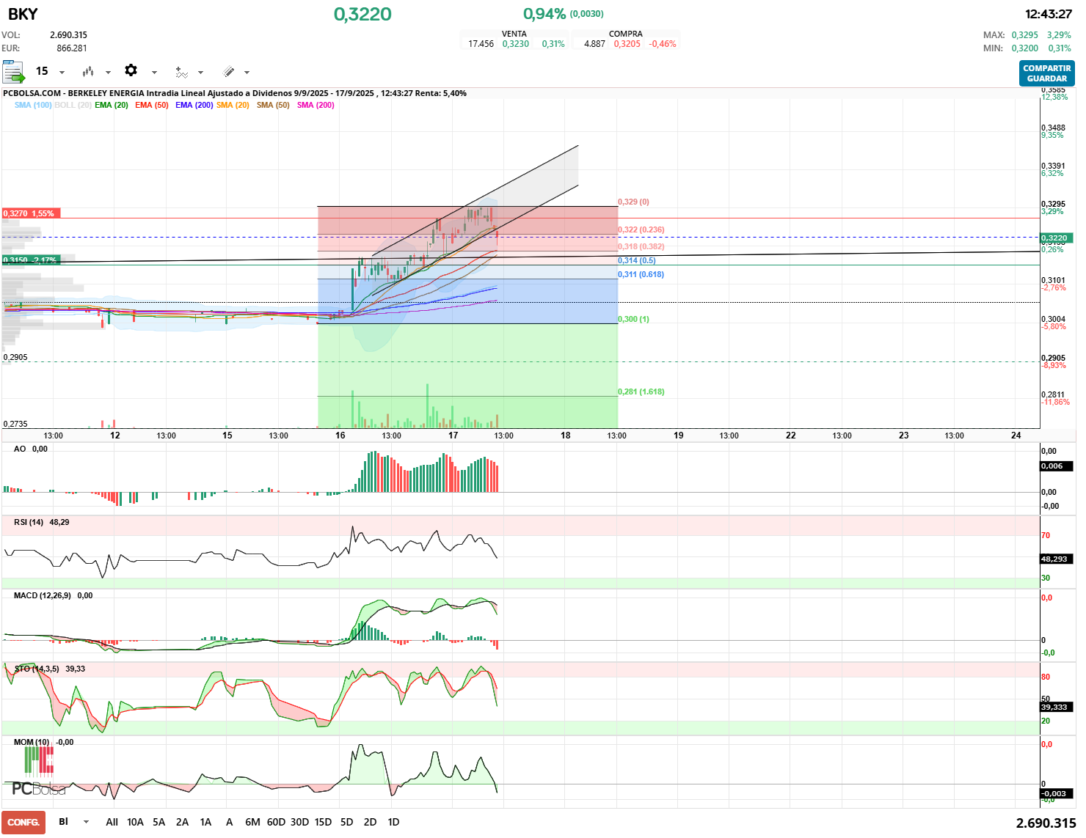The image size is (1086, 838).
Task: Expand the BI dropdown arrow at bottom
Action: [86, 822]
